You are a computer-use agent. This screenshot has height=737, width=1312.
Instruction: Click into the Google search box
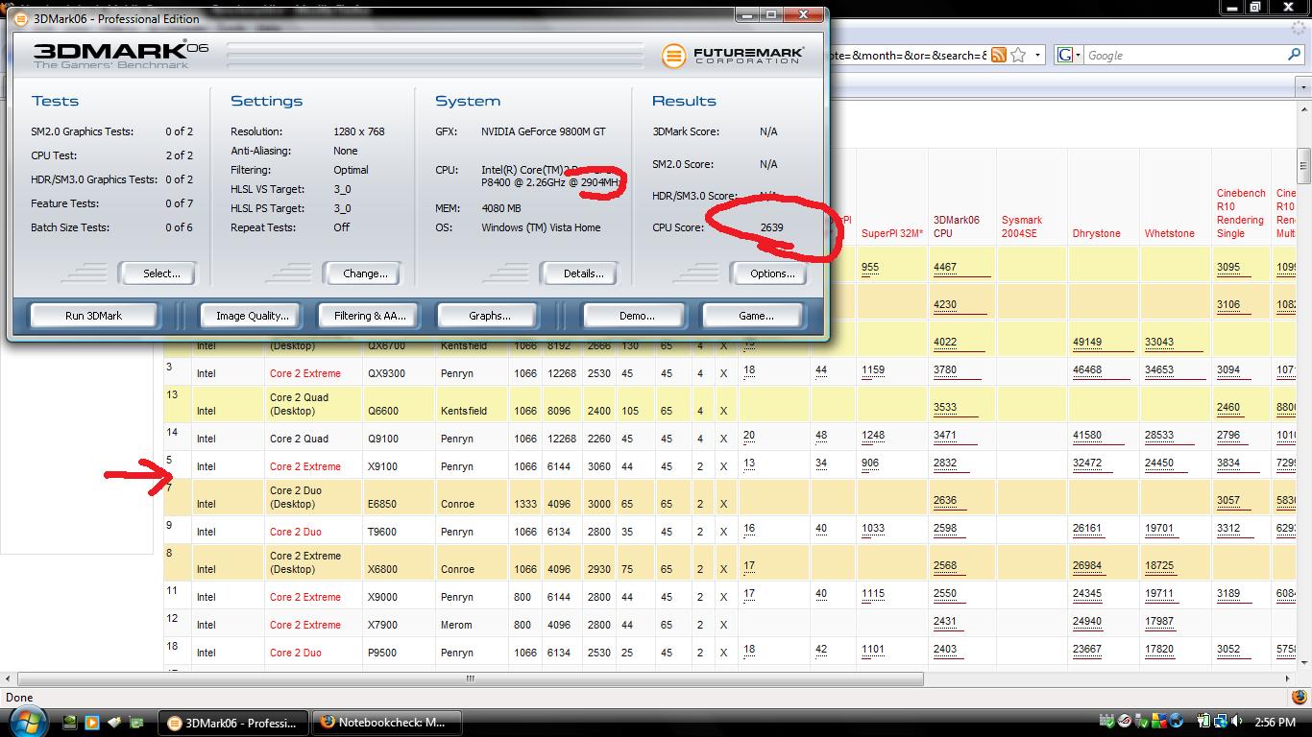tap(1181, 56)
